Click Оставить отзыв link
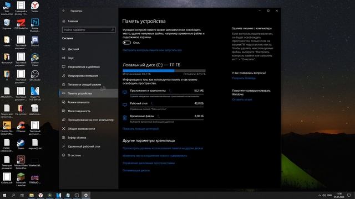 click(242, 99)
